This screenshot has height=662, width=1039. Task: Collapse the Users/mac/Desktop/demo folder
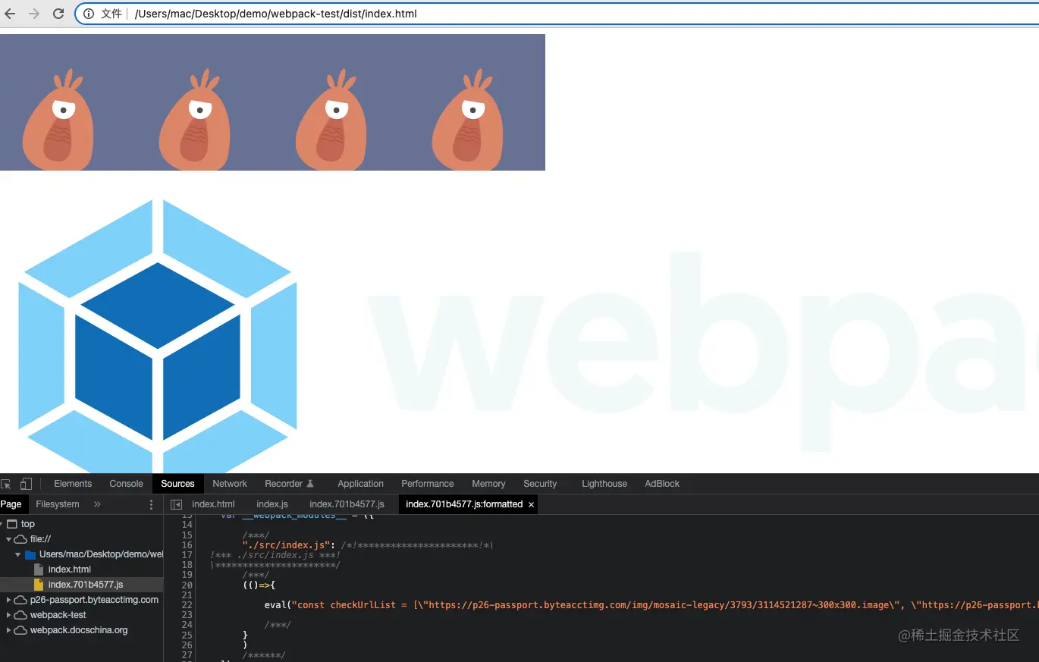pos(17,554)
